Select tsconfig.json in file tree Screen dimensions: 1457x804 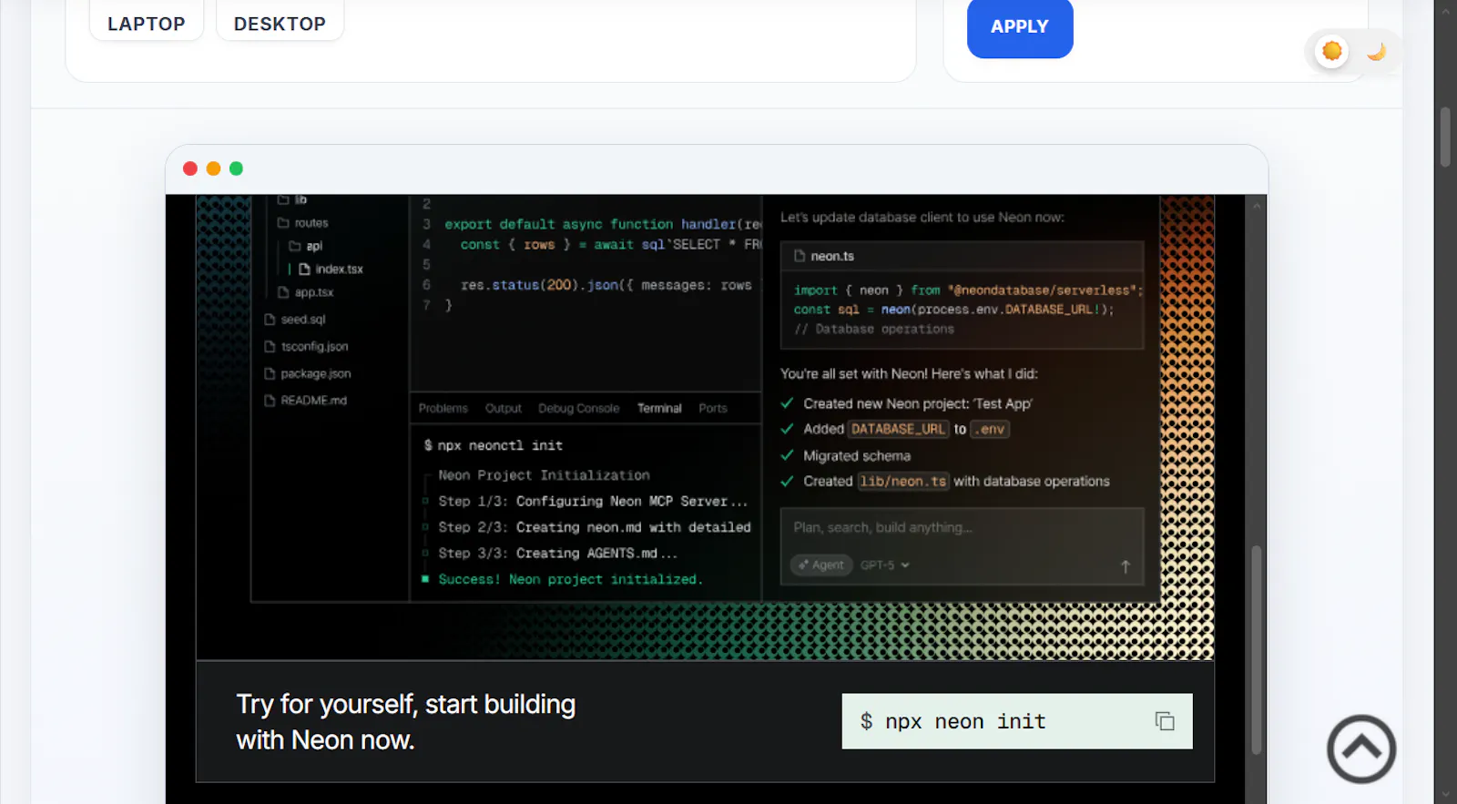pos(306,347)
